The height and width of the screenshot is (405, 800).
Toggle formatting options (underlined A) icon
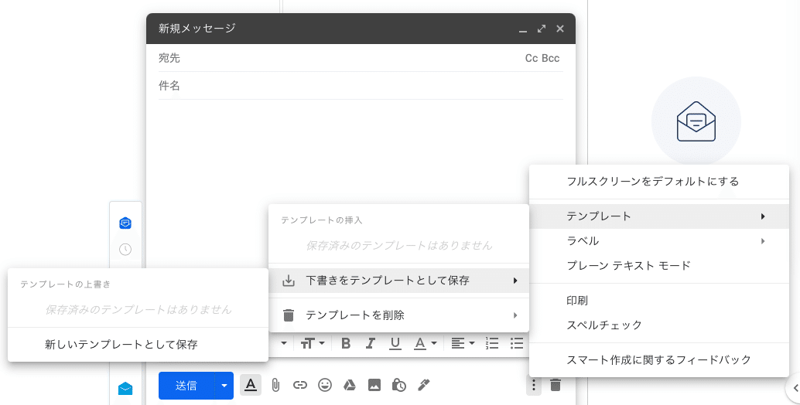pos(251,385)
